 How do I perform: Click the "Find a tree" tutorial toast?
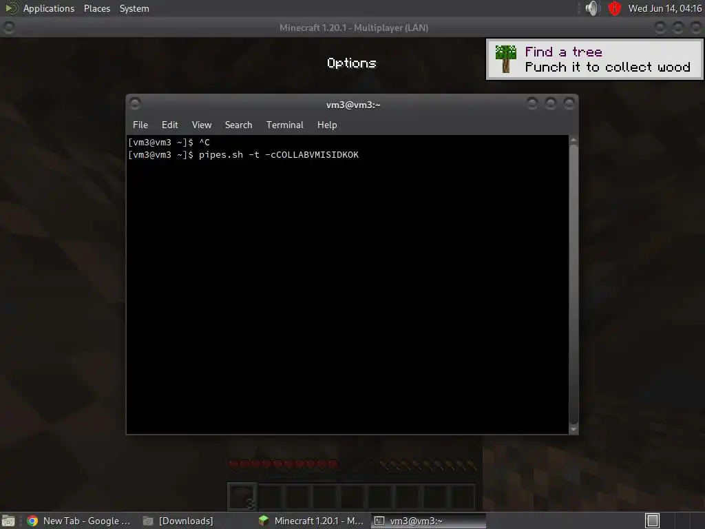point(594,59)
